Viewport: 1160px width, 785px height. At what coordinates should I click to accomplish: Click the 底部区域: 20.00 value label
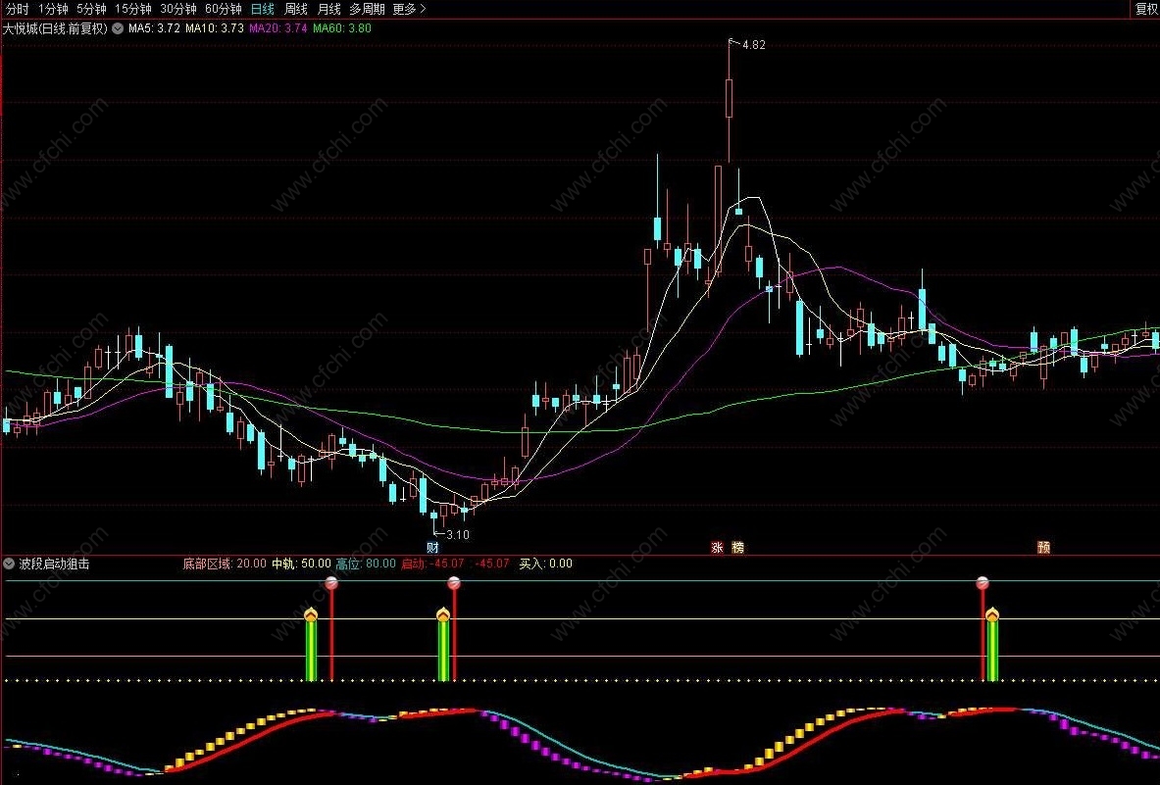[x=225, y=564]
